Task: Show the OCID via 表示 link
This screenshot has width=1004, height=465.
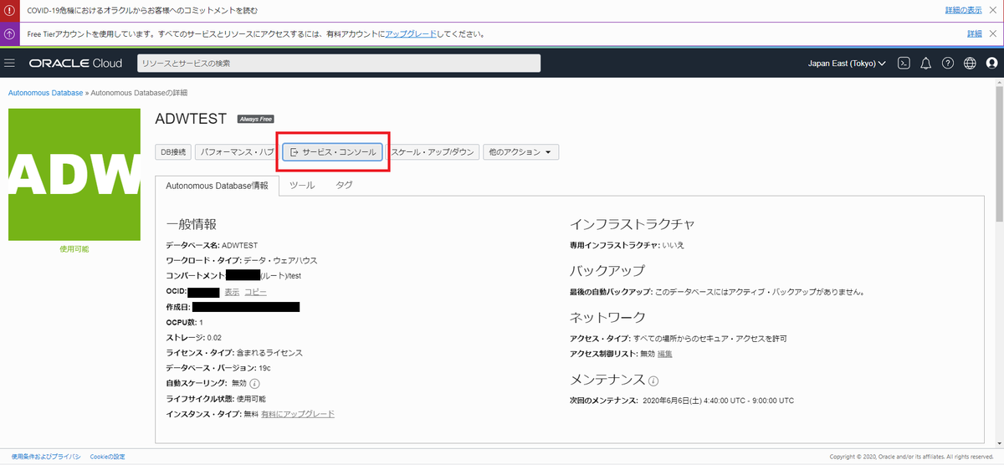Action: [232, 292]
